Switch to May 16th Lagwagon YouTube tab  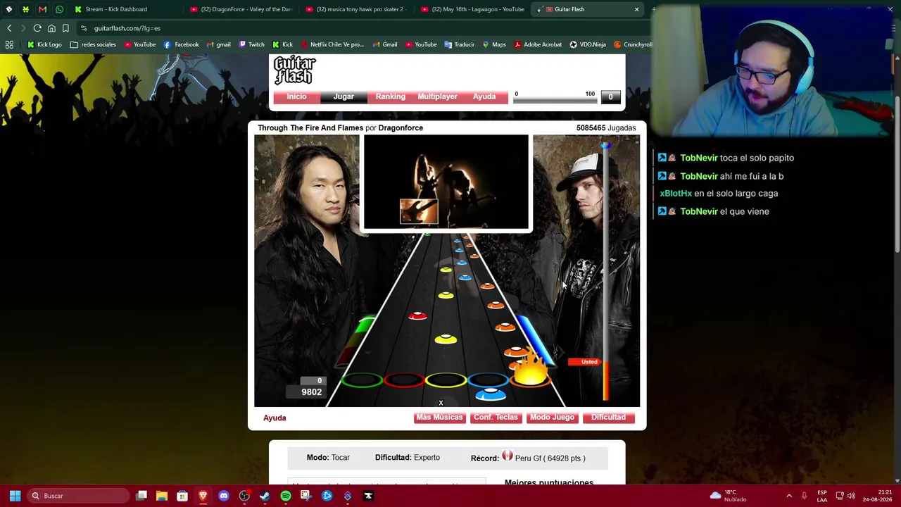472,9
